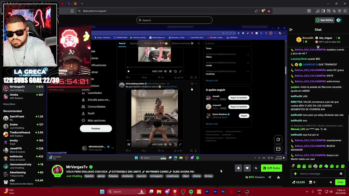Click the sparkle icon beside Gift Subs
This screenshot has height=196, width=349.
pos(256,168)
